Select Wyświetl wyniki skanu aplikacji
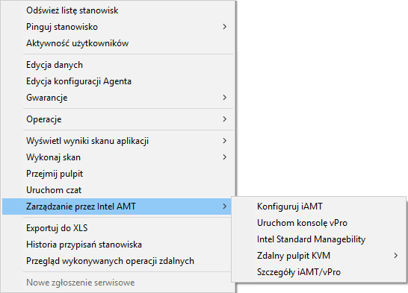The width and height of the screenshot is (408, 293). tap(117, 141)
